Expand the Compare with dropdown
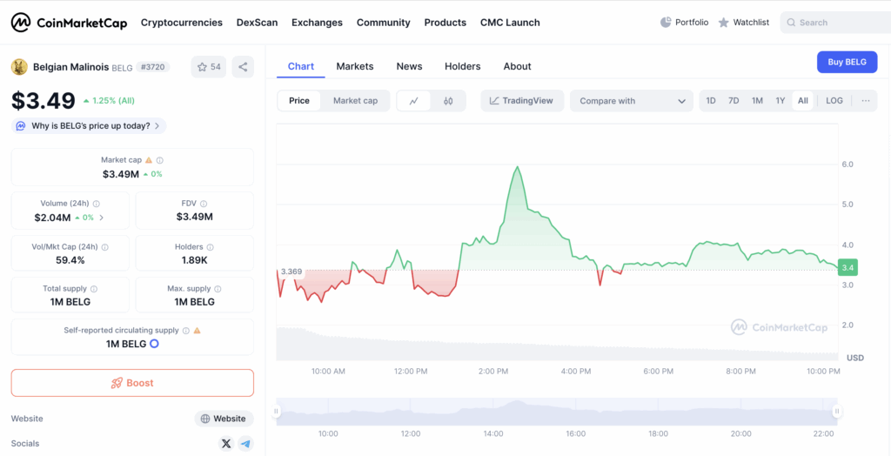 click(x=631, y=101)
